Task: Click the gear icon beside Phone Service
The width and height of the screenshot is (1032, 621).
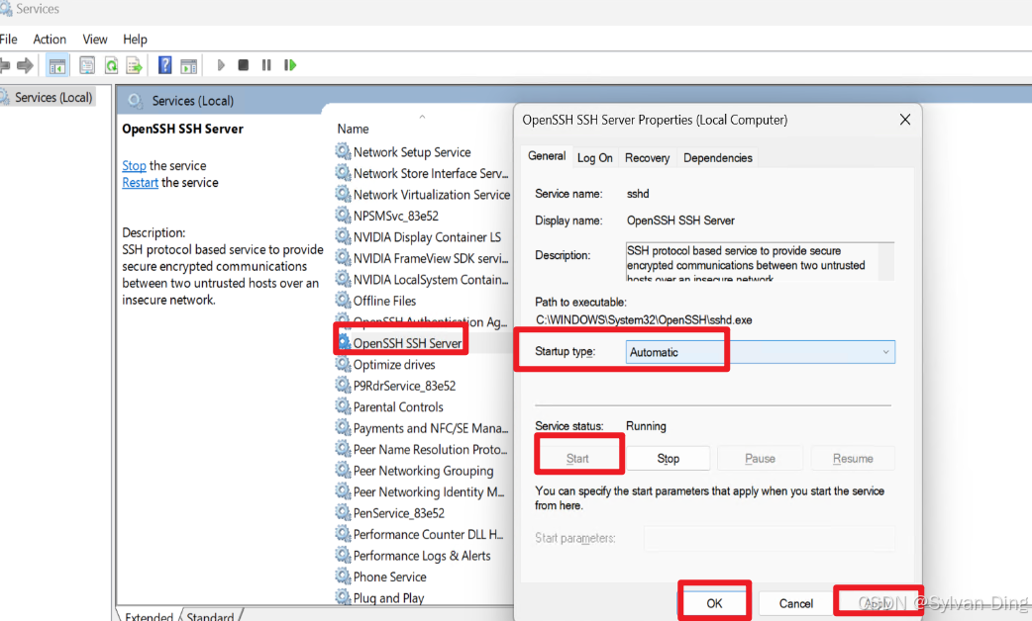Action: click(x=343, y=576)
